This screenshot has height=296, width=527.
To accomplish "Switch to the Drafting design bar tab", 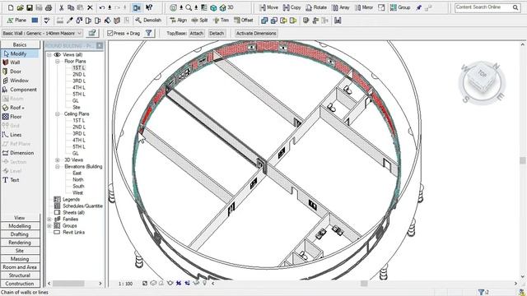I will (20, 234).
